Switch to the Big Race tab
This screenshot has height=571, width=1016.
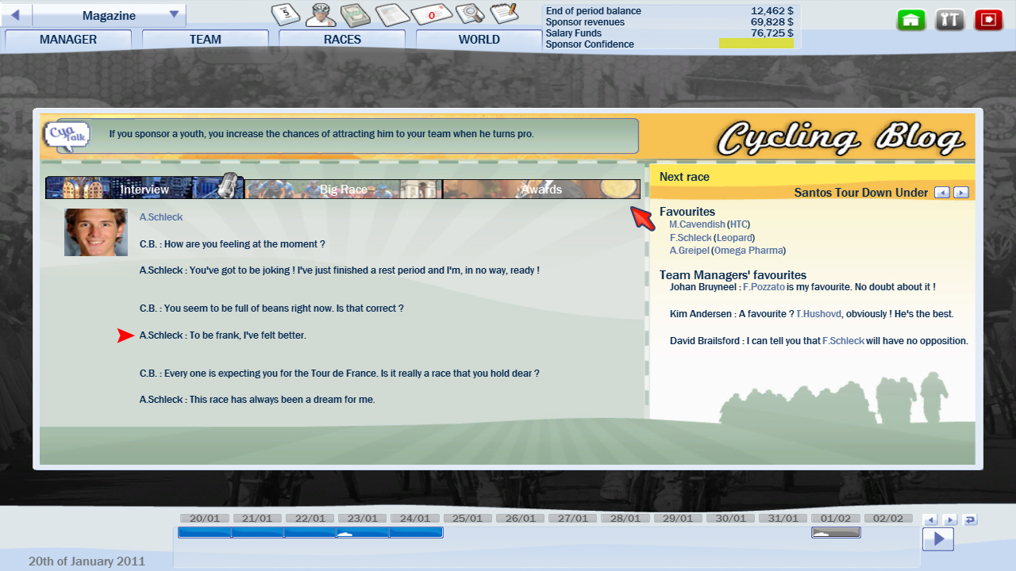click(x=343, y=190)
